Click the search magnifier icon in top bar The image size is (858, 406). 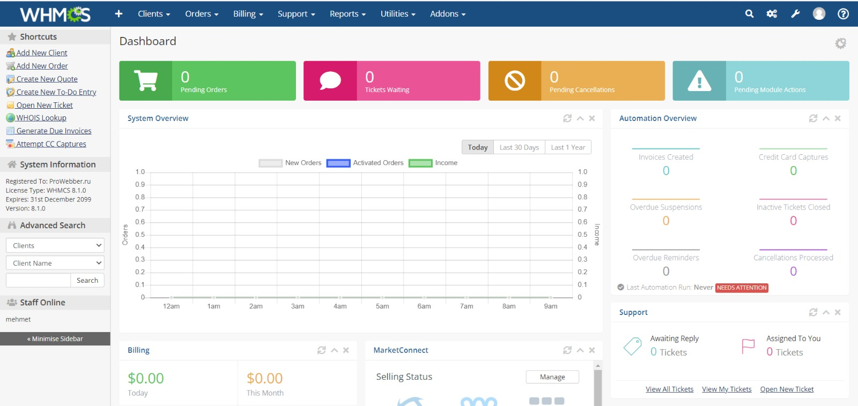coord(749,14)
